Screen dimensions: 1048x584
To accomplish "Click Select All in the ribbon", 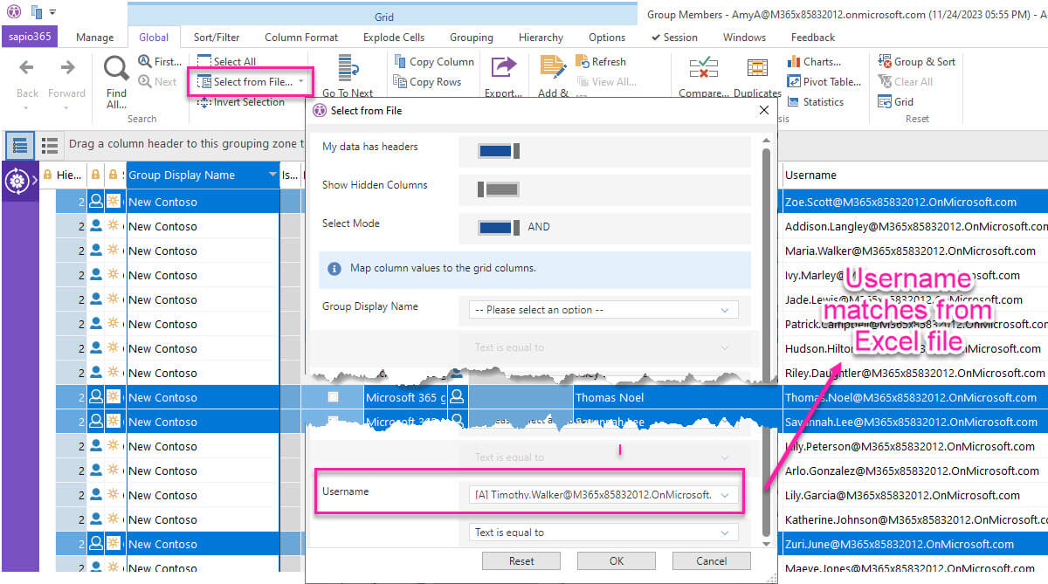I will pos(226,62).
